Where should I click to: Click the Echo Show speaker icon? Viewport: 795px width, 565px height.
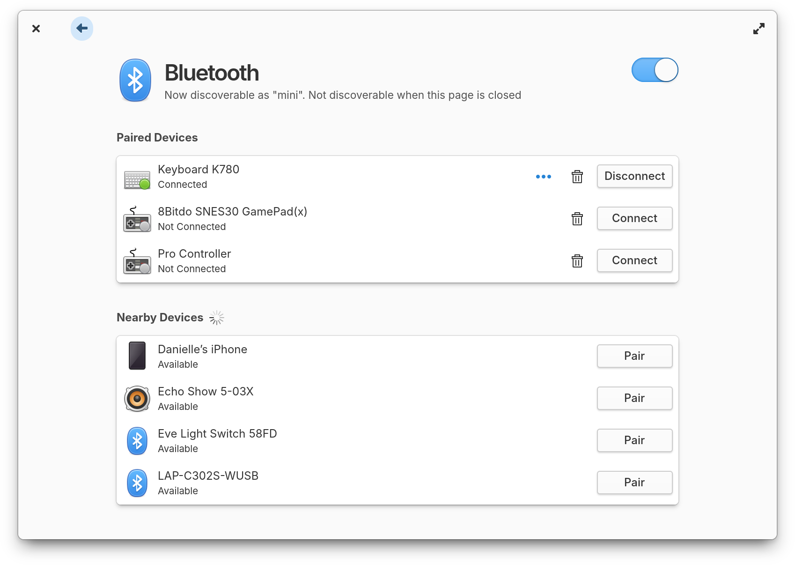(x=137, y=399)
